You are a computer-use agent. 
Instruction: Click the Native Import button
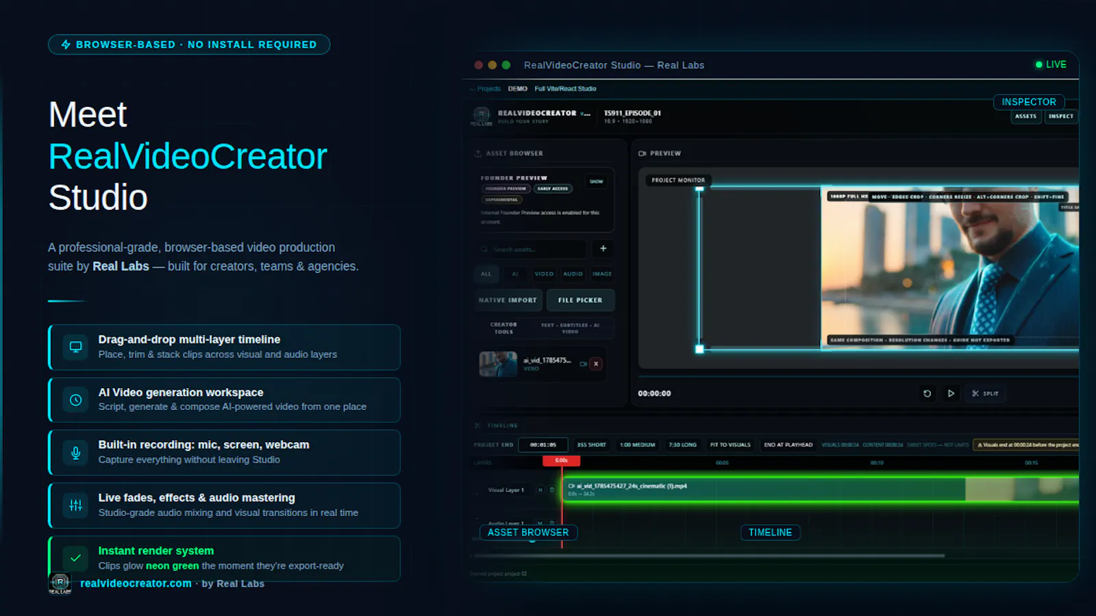[508, 300]
